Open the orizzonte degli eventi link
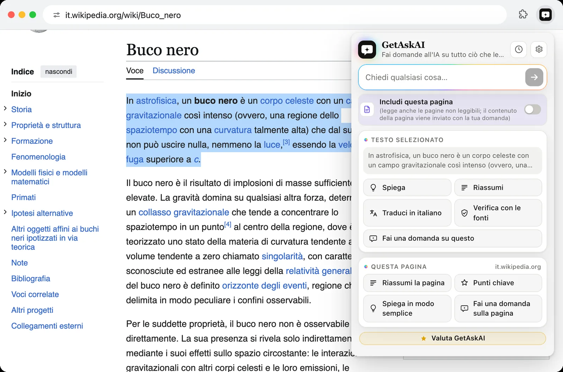563x372 pixels. click(265, 286)
